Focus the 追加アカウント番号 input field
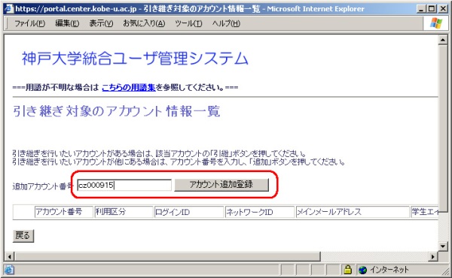The width and height of the screenshot is (452, 278). (x=124, y=185)
